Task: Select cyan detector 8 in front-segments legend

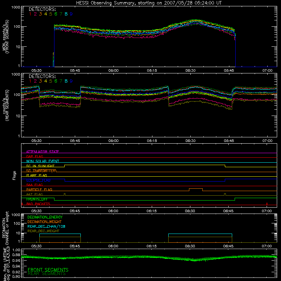Action: coord(66,14)
